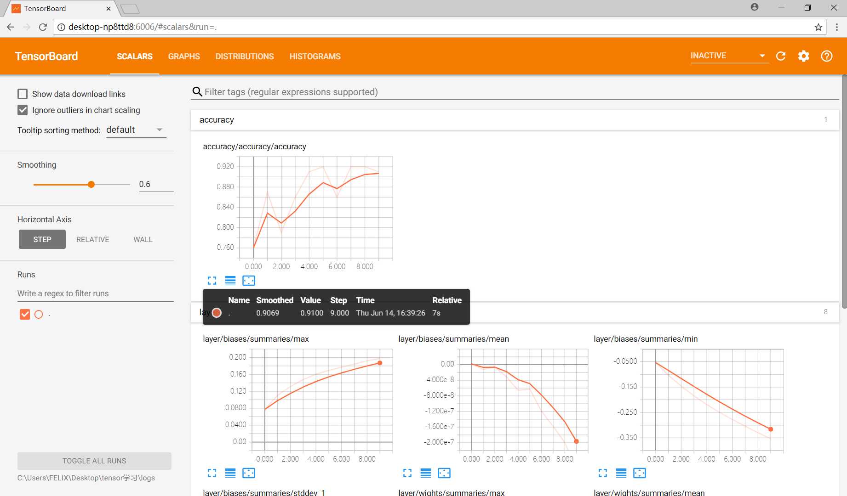The image size is (847, 496).
Task: Click the logs directory path text
Action: [x=86, y=478]
